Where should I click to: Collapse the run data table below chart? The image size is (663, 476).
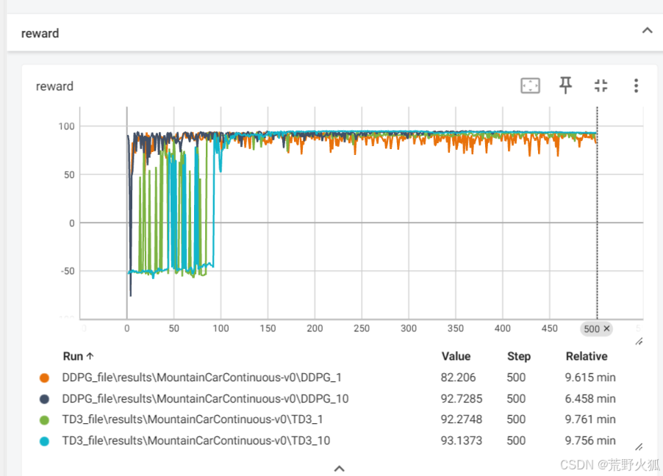(x=339, y=468)
